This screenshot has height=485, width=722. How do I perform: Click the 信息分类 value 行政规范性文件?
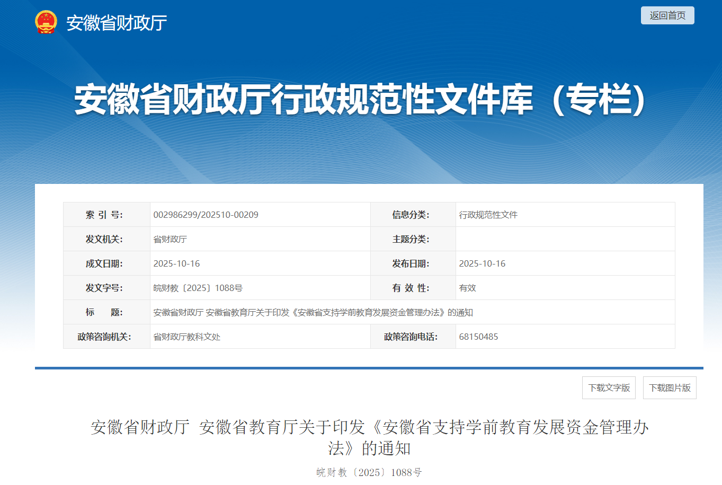coord(488,214)
